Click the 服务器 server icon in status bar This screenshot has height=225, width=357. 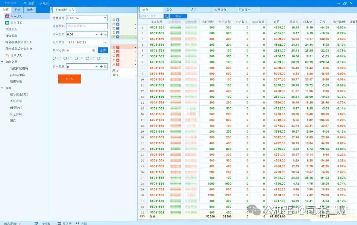[x=59, y=223]
